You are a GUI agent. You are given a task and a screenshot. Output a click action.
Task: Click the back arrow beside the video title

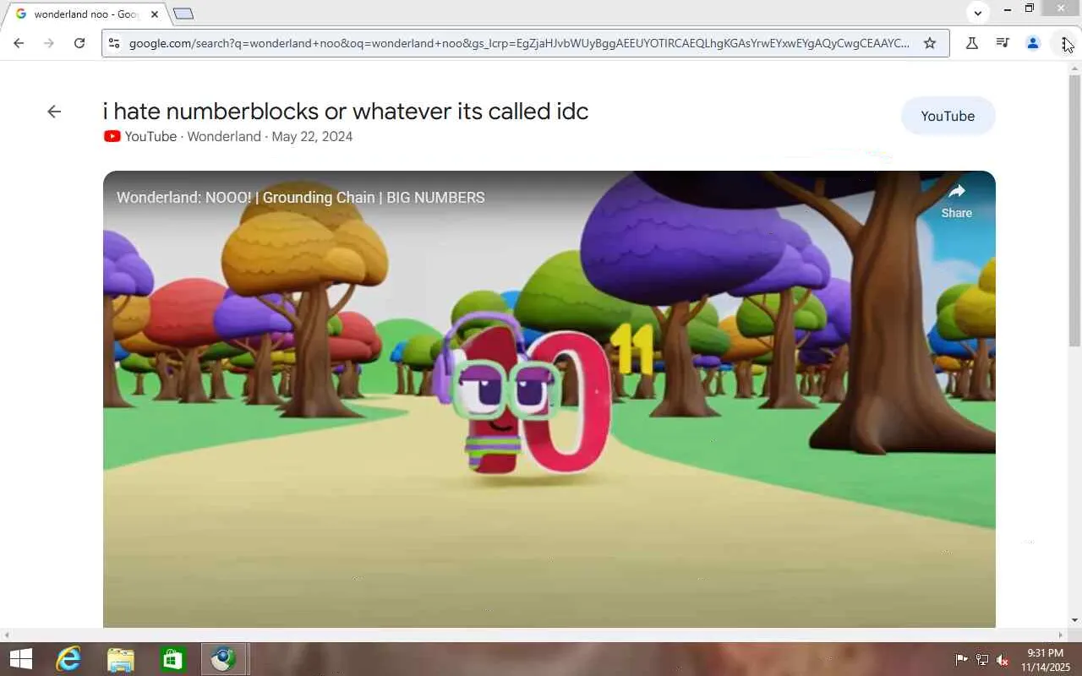tap(54, 112)
